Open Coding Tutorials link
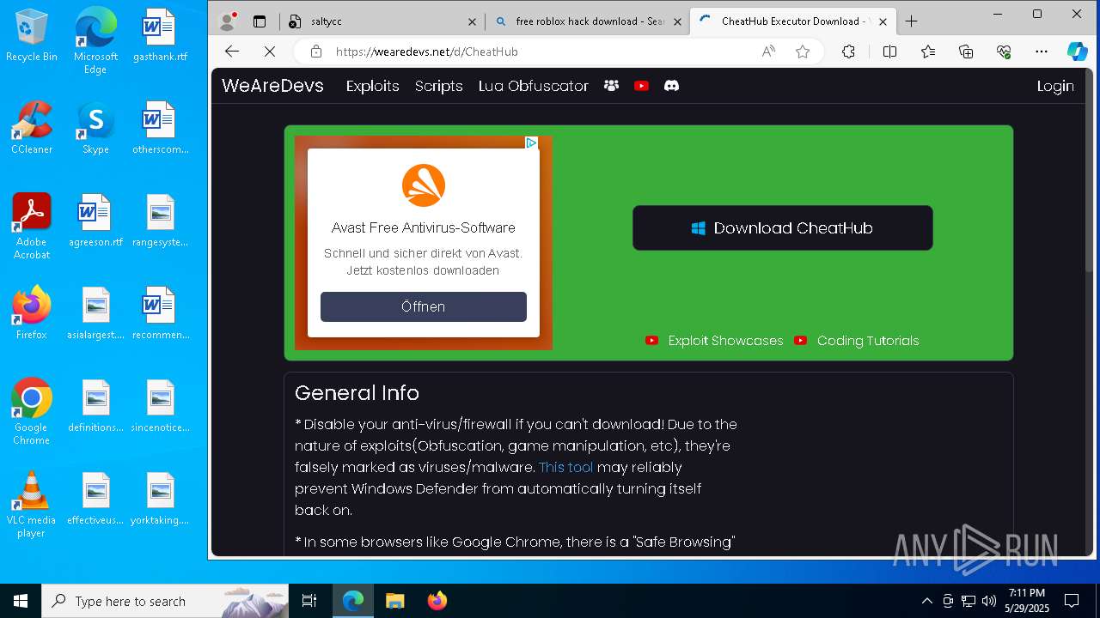Image resolution: width=1100 pixels, height=618 pixels. (x=857, y=341)
